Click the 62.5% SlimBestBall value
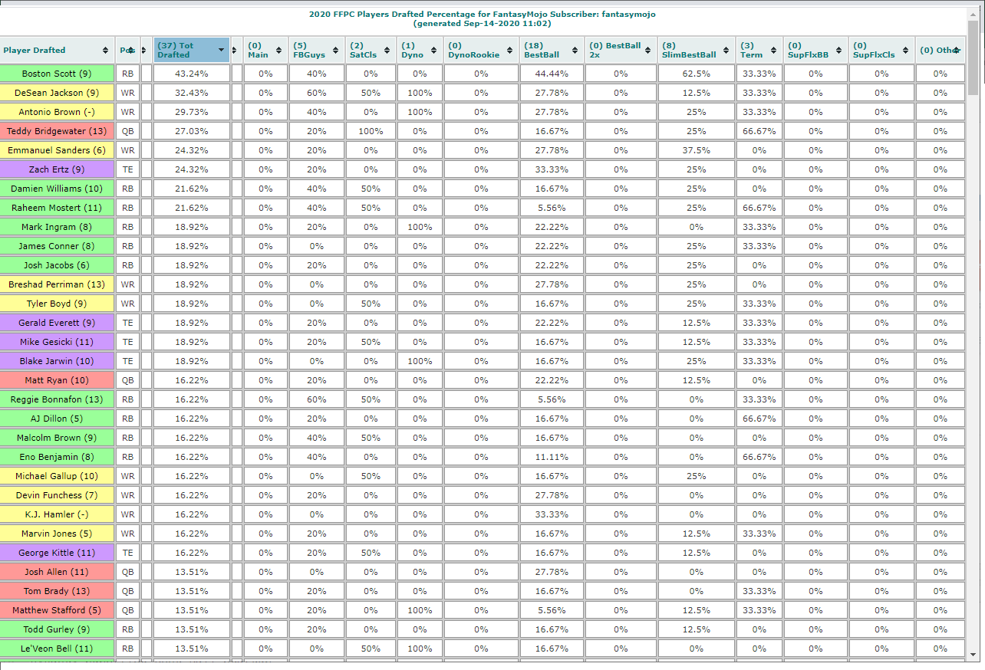The image size is (985, 670). pos(697,74)
